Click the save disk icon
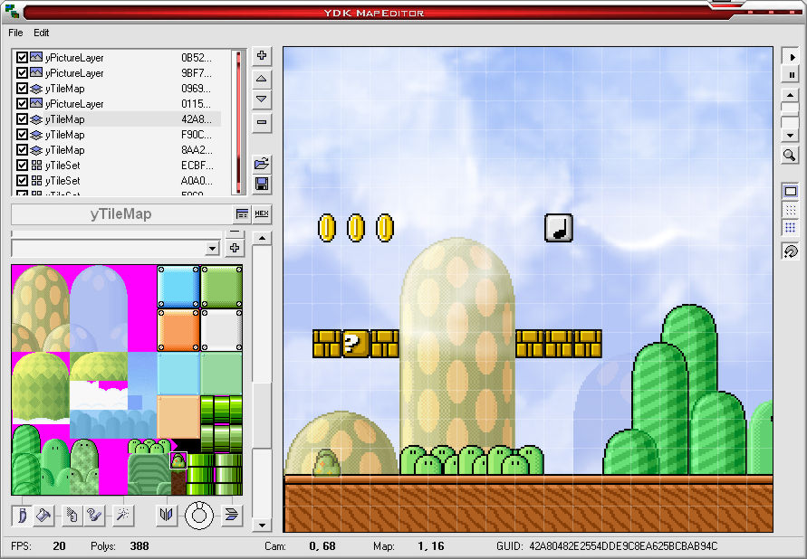 [262, 184]
